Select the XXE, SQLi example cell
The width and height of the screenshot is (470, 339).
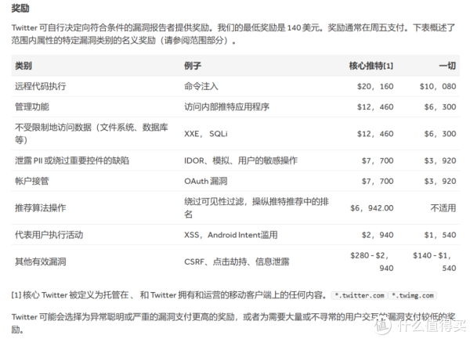point(207,133)
